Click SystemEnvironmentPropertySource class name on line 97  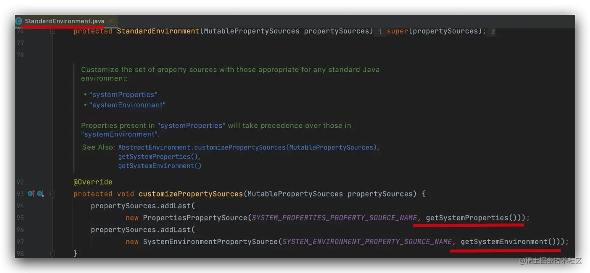(211, 242)
